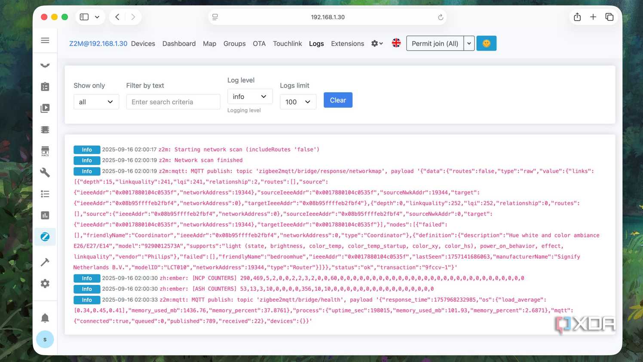
Task: Click the Safari share icon
Action: tap(577, 17)
